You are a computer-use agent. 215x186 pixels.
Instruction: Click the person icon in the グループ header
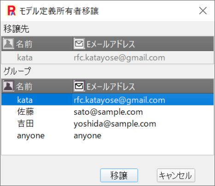(x=8, y=86)
